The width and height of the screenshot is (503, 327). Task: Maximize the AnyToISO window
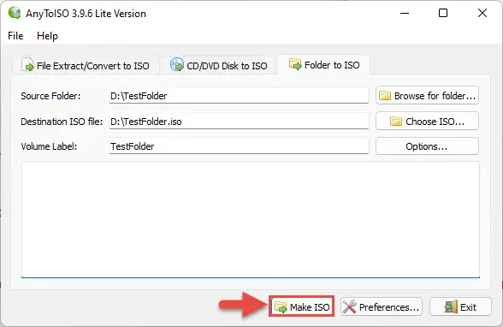pos(443,13)
